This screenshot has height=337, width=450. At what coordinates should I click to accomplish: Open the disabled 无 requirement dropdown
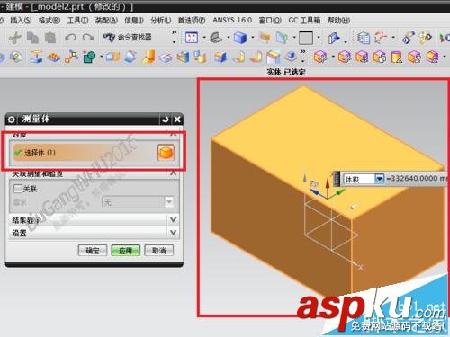pos(169,201)
